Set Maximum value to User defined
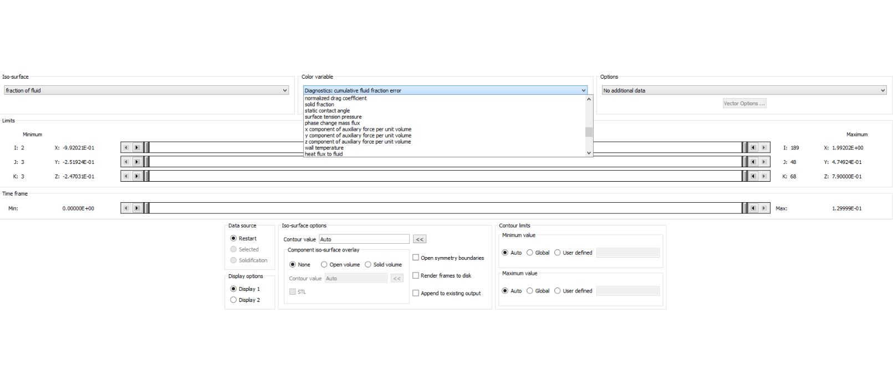Image resolution: width=893 pixels, height=380 pixels. pyautogui.click(x=558, y=291)
